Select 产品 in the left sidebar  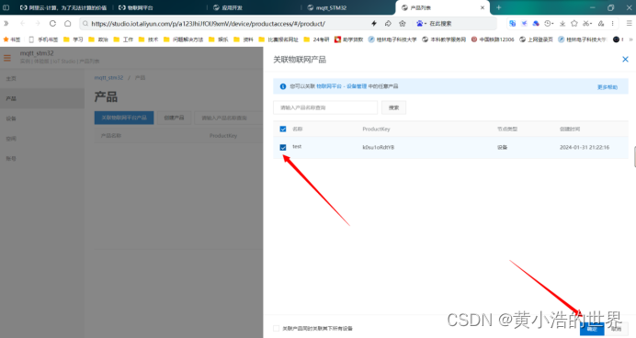[x=42, y=98]
